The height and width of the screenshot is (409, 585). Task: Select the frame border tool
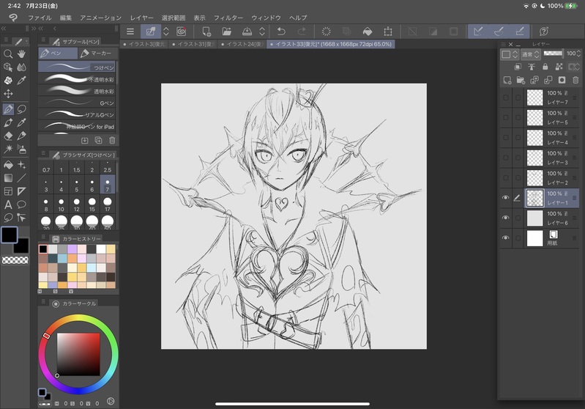click(8, 191)
